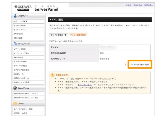Click the 追加 value in SSL row
Image resolution: width=168 pixels, height=116 pixels.
pyautogui.click(x=102, y=53)
